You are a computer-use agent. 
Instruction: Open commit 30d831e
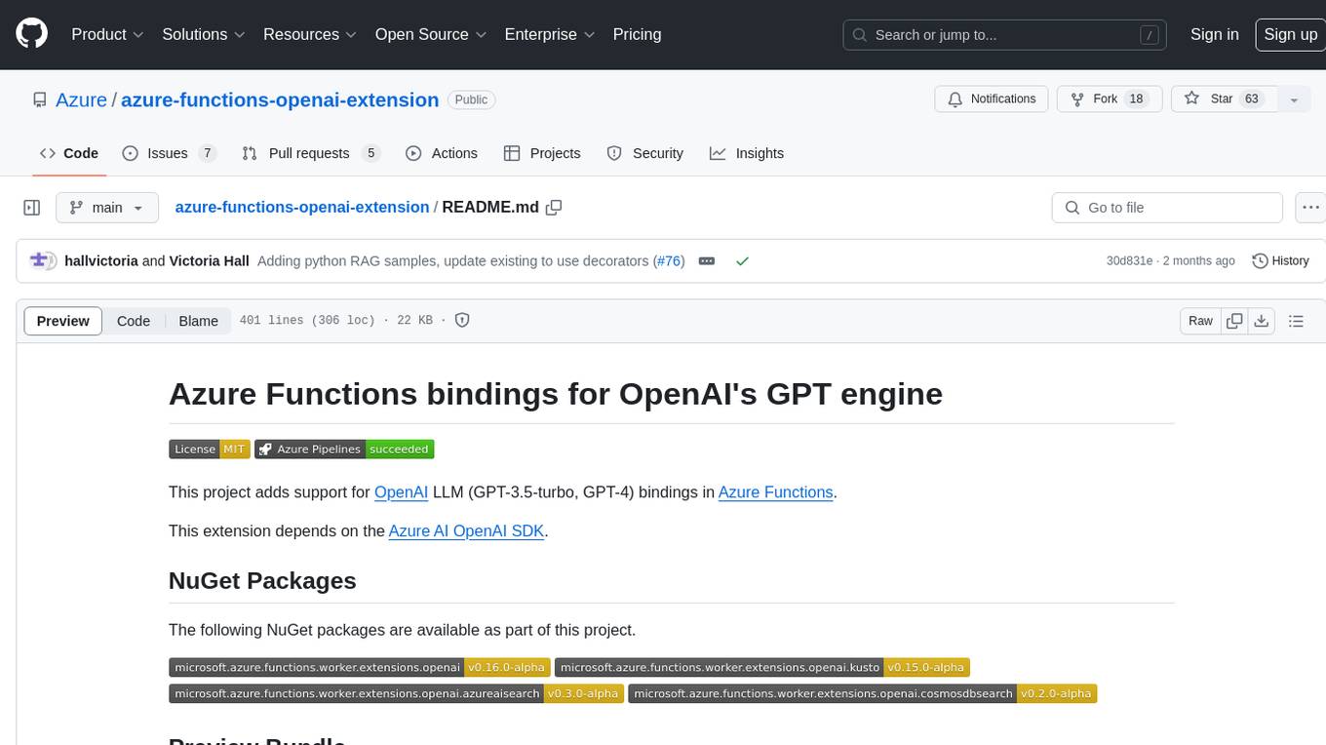(1129, 260)
